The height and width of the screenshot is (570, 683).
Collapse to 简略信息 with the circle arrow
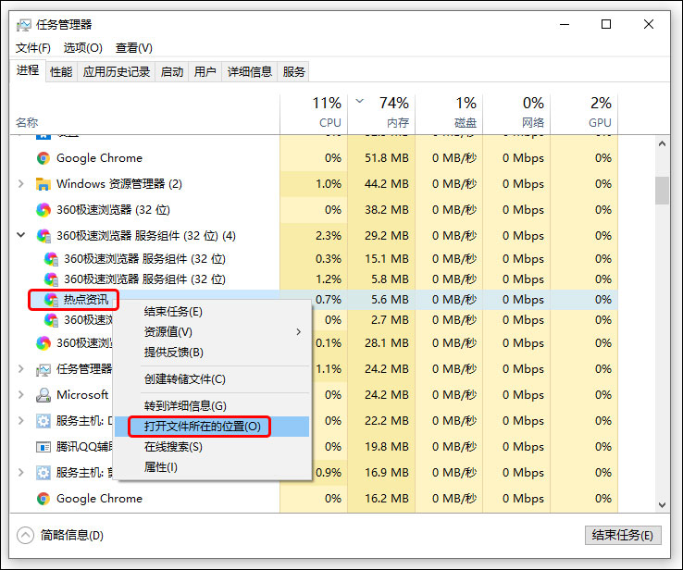25,535
